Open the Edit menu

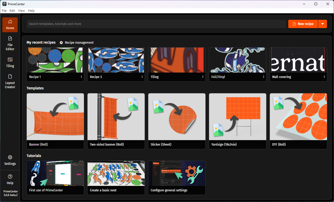pyautogui.click(x=12, y=11)
